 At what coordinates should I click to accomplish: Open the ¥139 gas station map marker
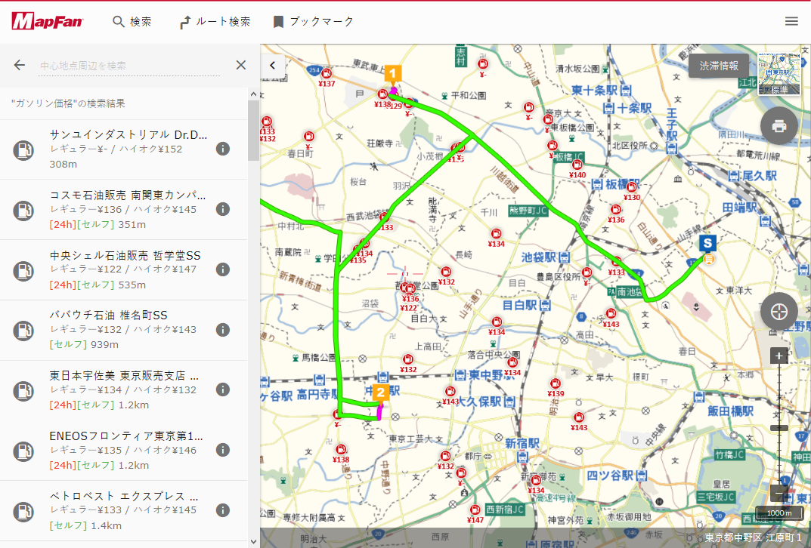[x=556, y=383]
